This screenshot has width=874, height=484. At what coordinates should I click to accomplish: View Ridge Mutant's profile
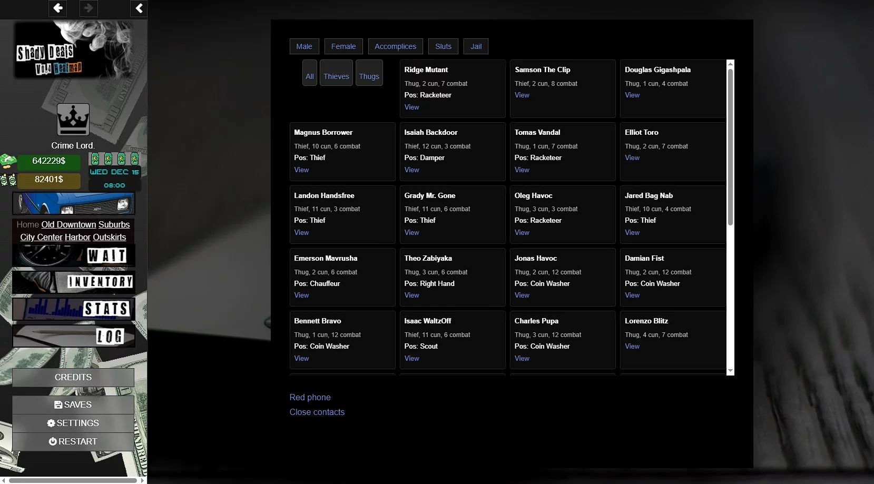point(411,107)
